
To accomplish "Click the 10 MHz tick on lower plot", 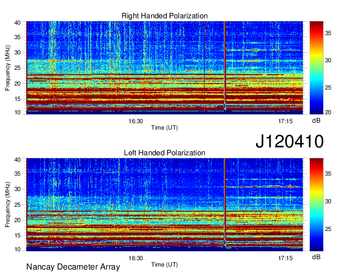I will tap(17, 249).
